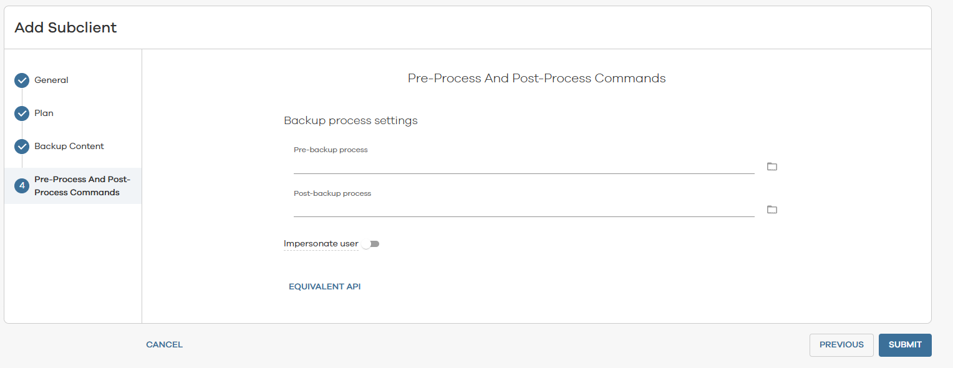Image resolution: width=953 pixels, height=368 pixels.
Task: Click the General step checkmark icon
Action: click(22, 80)
